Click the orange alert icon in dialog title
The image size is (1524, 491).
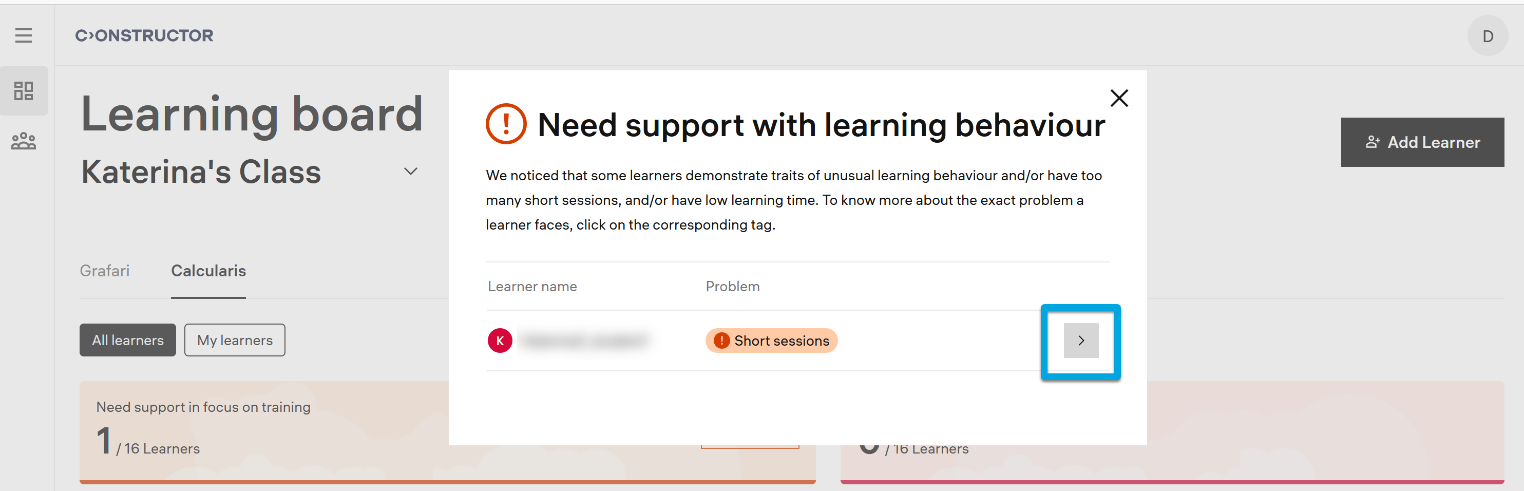point(506,124)
